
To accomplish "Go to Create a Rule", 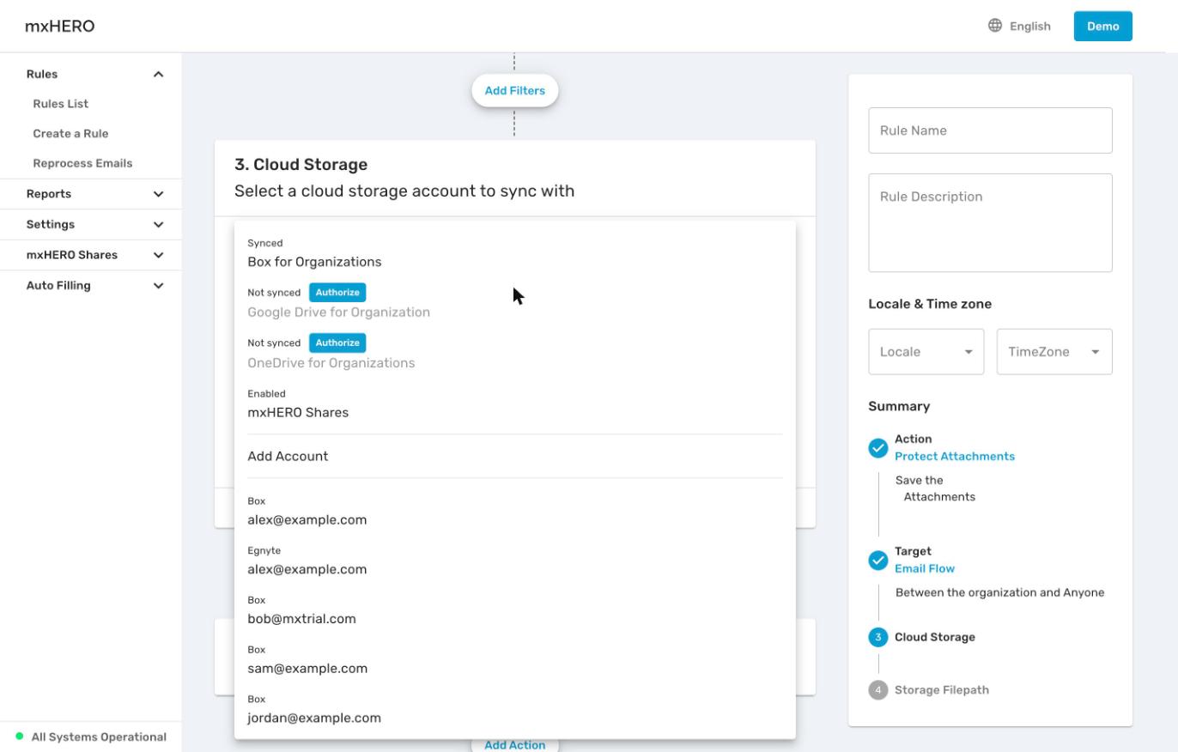I will click(x=70, y=134).
